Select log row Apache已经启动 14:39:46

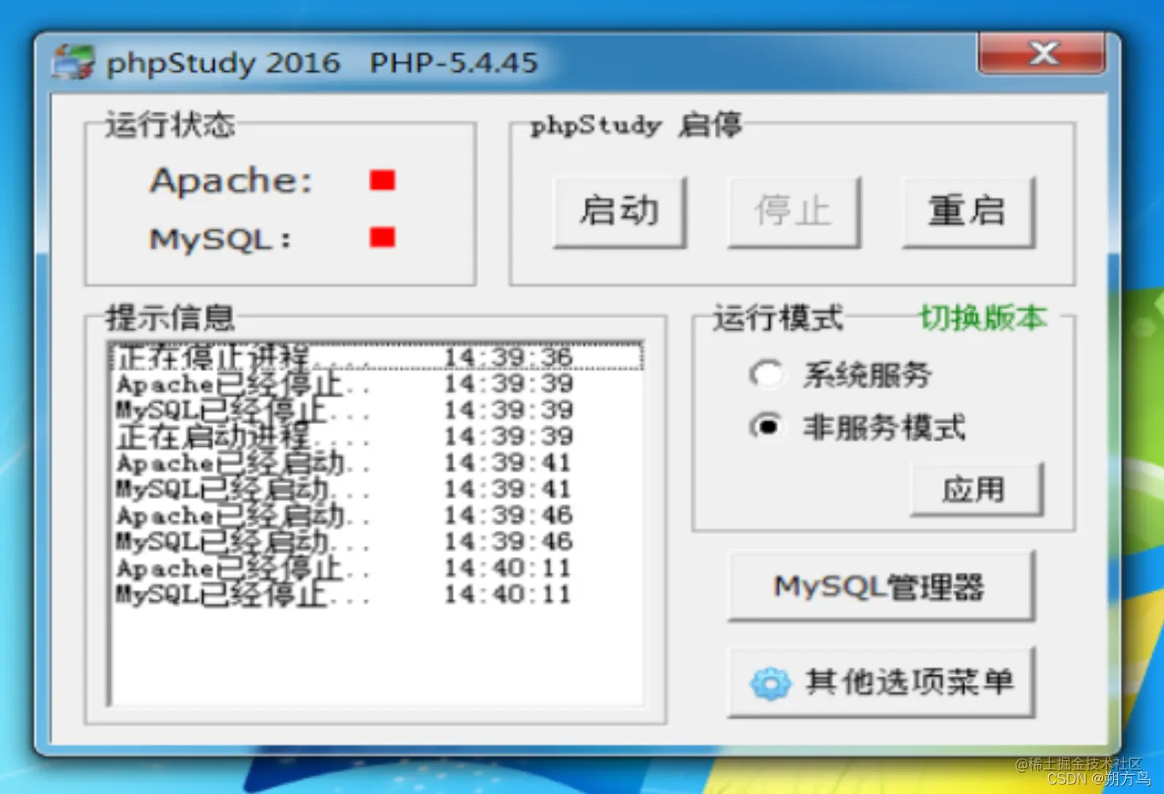pos(376,515)
